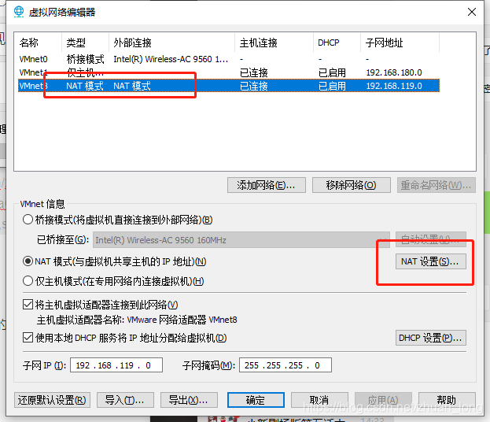Image resolution: width=490 pixels, height=422 pixels.
Task: Open NAT 设置(S)... dialog
Action: click(431, 261)
